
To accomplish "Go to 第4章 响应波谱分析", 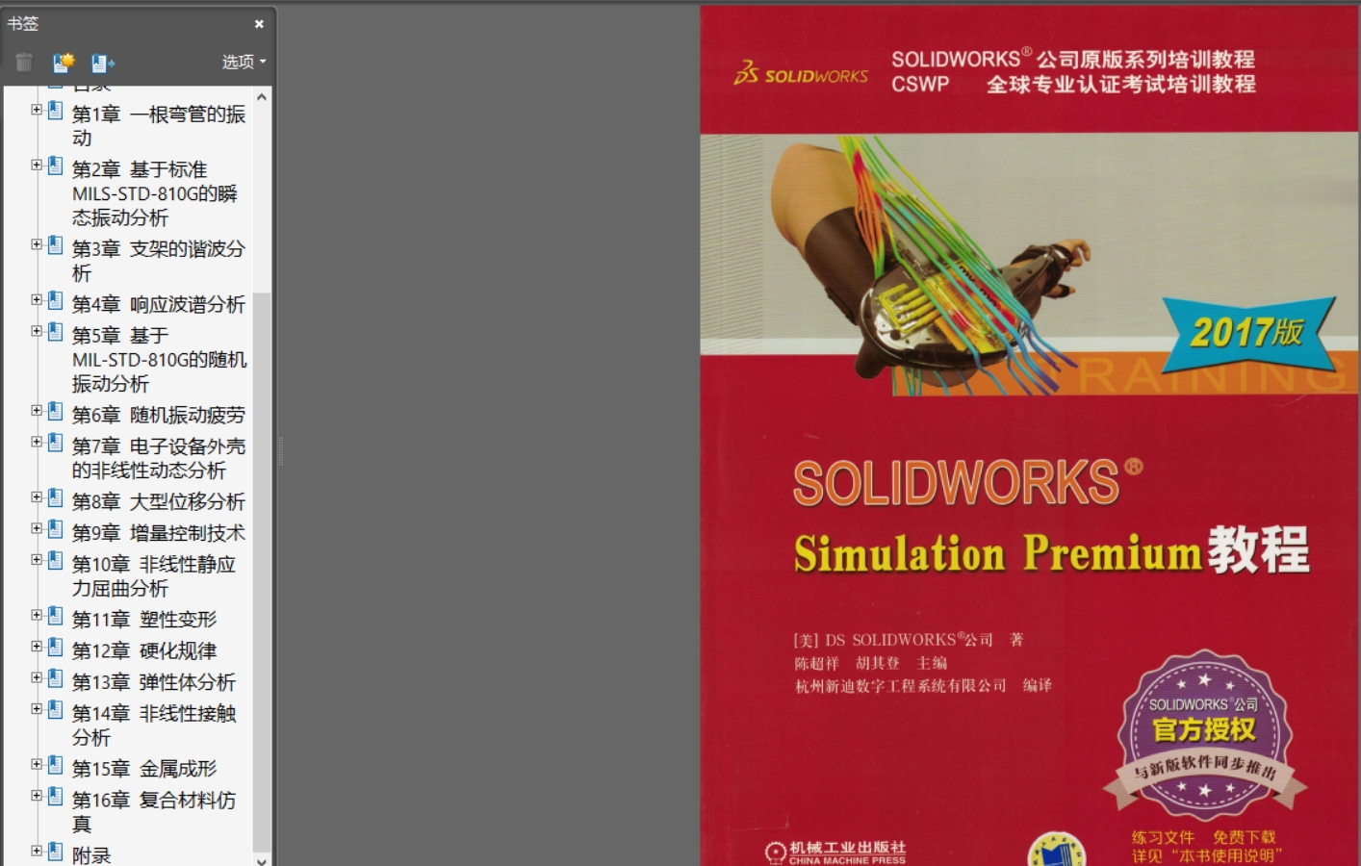I will (159, 304).
